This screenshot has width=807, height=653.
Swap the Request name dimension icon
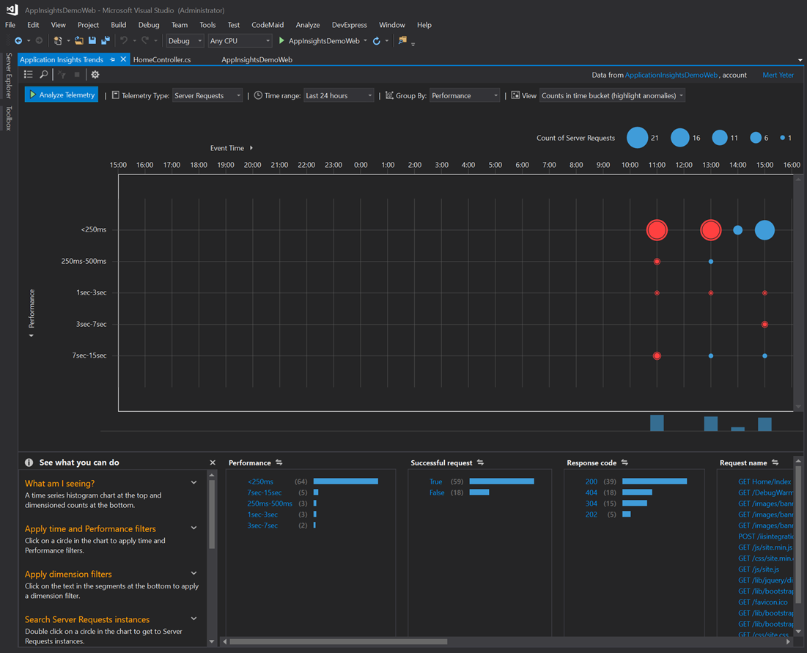pyautogui.click(x=775, y=462)
